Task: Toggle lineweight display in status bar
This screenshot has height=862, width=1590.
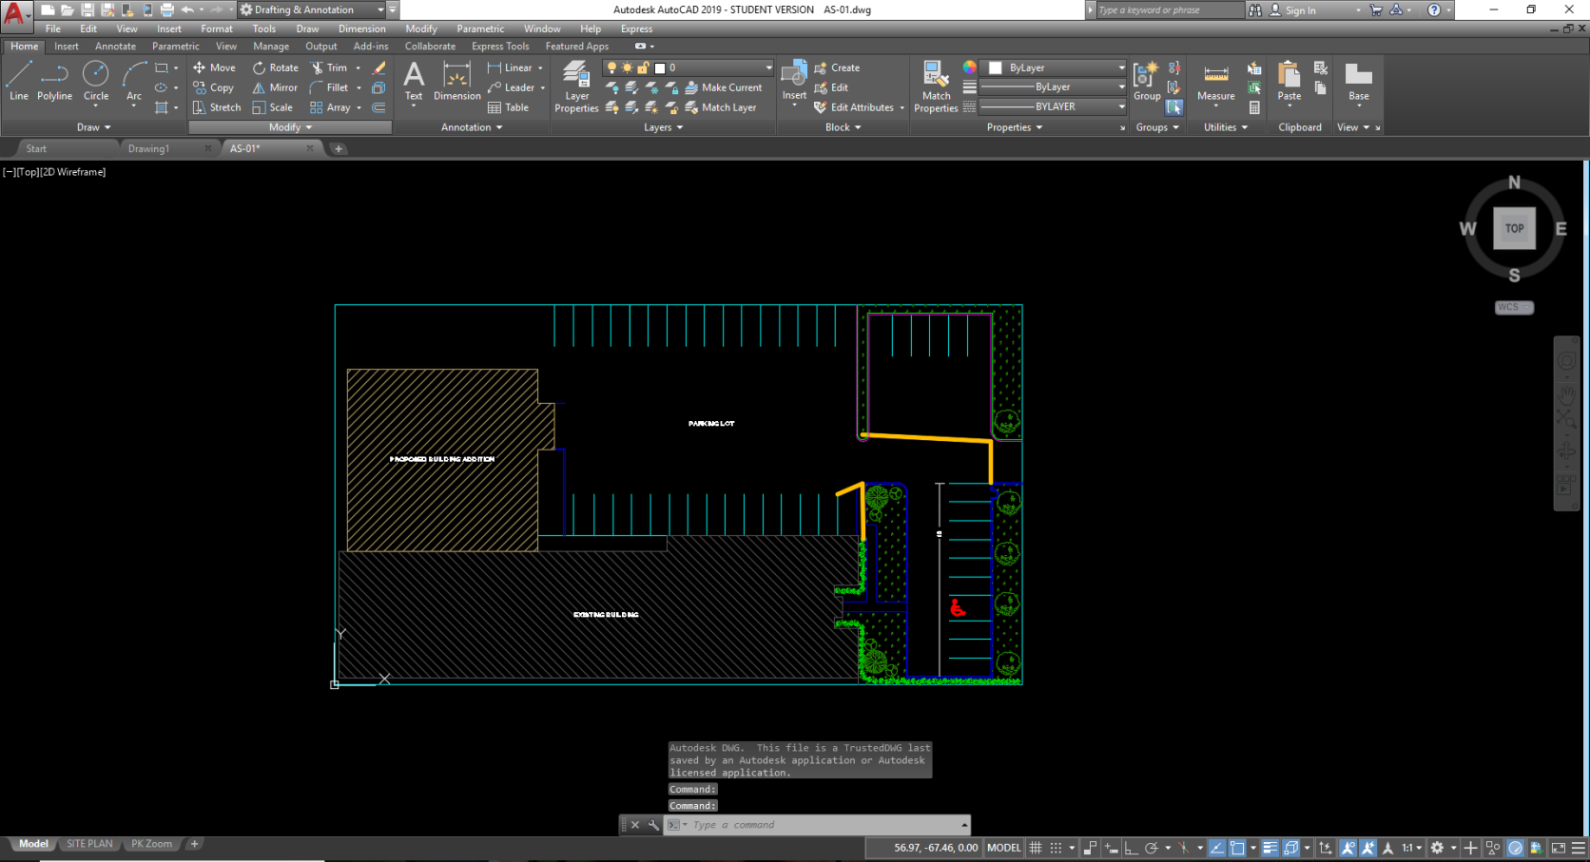Action: click(1270, 848)
